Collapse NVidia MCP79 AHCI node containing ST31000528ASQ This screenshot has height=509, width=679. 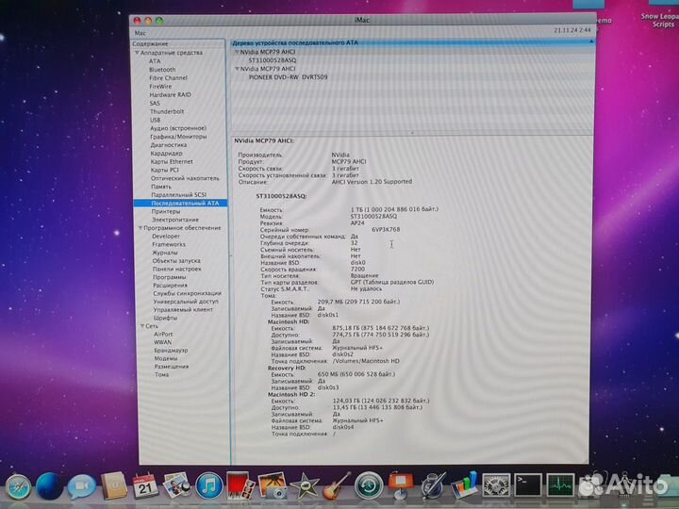237,52
